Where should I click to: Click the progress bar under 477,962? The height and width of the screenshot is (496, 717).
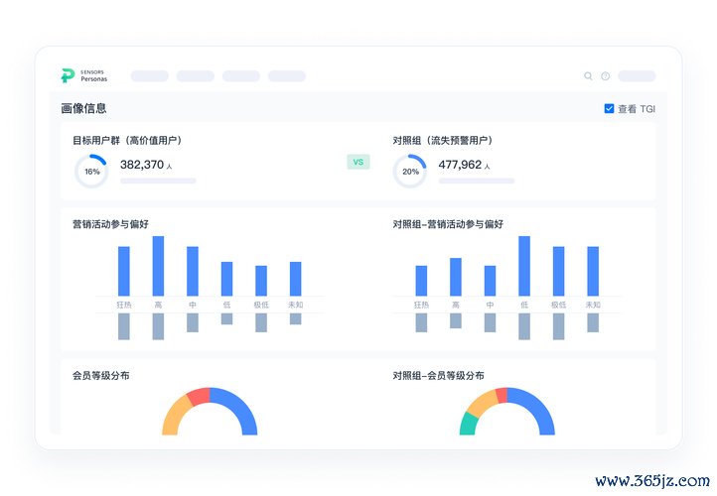click(x=477, y=181)
